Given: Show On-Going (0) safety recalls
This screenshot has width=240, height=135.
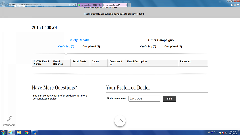Looking at the screenshot, I should [66, 47].
